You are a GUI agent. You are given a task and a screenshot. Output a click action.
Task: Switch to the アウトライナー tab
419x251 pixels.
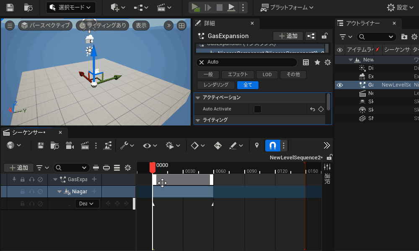point(363,23)
